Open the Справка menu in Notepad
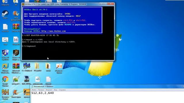The height and width of the screenshot is (103, 184). 62,90
